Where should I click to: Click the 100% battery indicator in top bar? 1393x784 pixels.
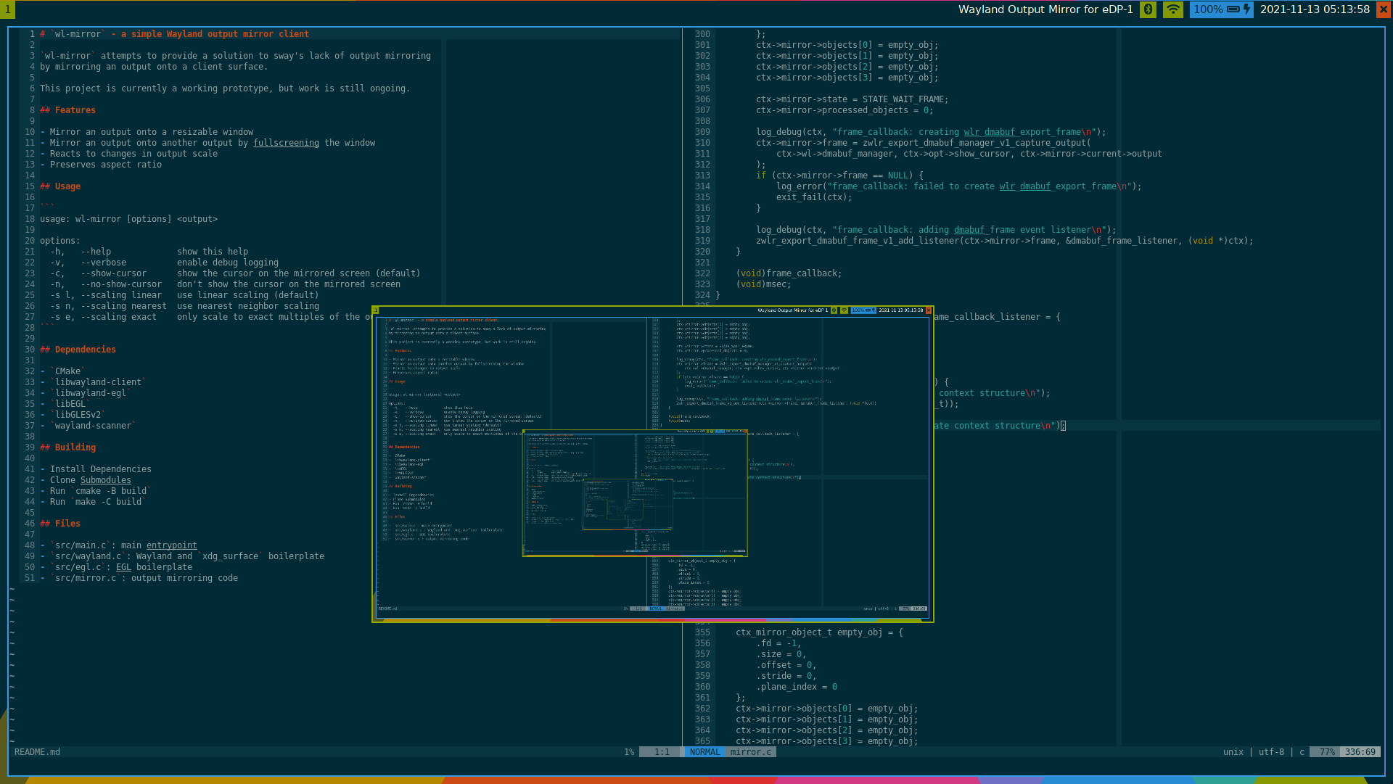tap(1221, 9)
